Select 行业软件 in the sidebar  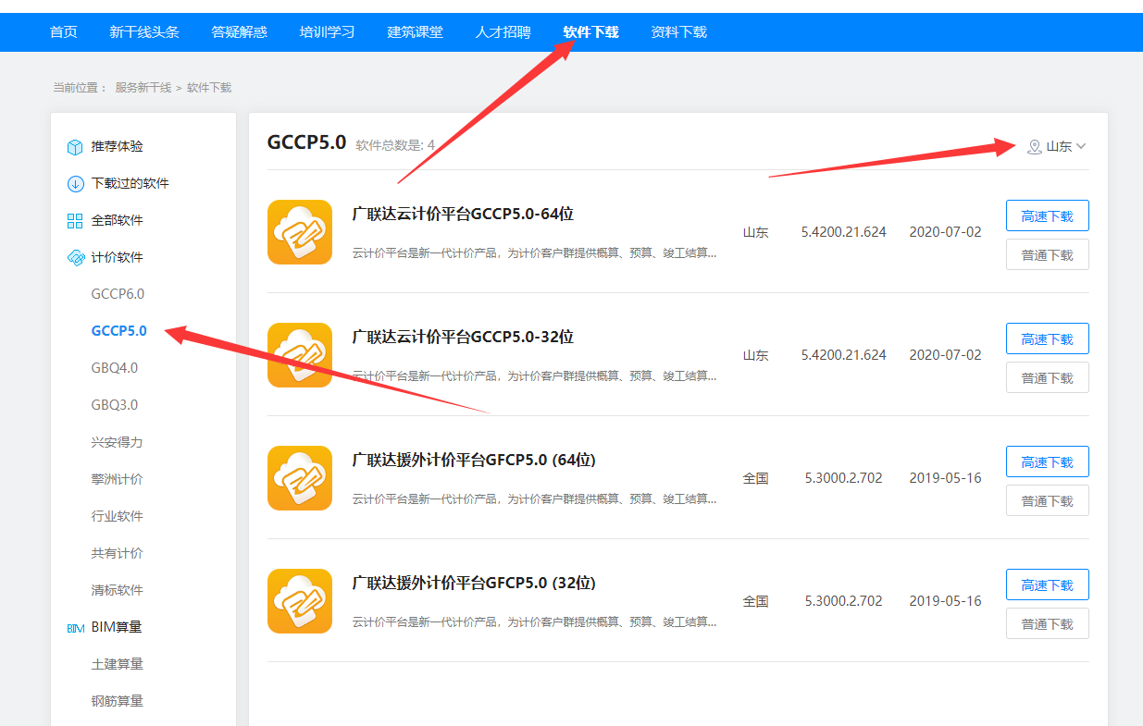coord(118,516)
